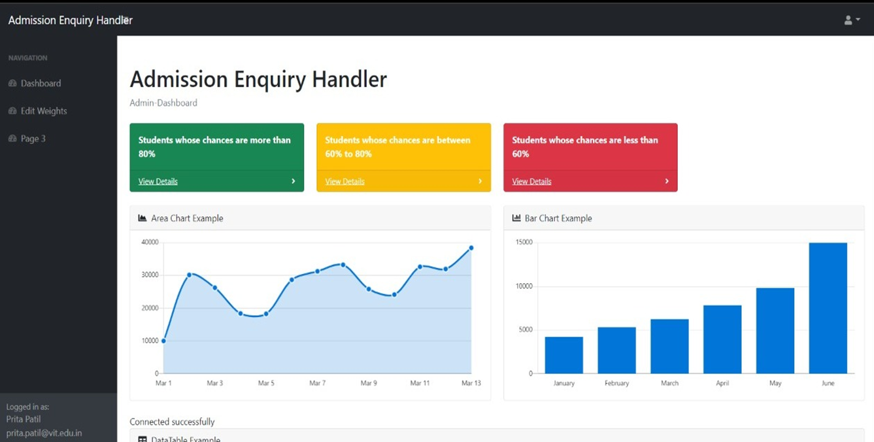Click the 40000 y-axis label on area chart

150,242
